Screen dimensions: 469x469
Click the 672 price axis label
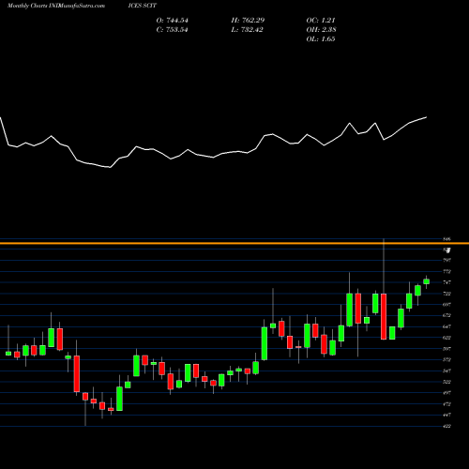point(446,315)
